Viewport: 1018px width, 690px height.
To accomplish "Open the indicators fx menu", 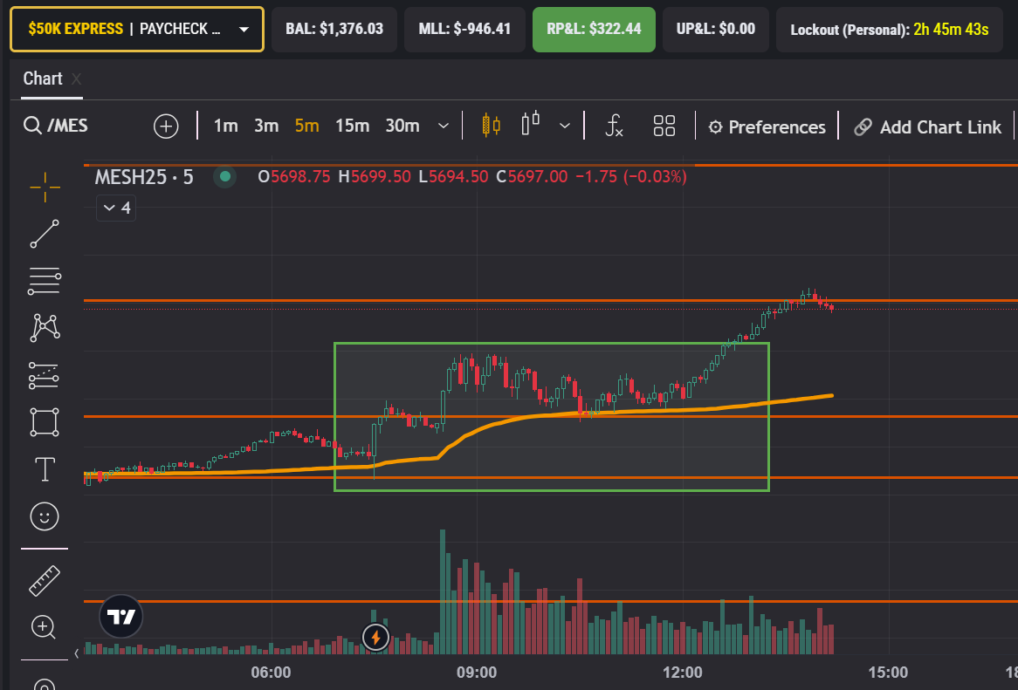I will (614, 126).
